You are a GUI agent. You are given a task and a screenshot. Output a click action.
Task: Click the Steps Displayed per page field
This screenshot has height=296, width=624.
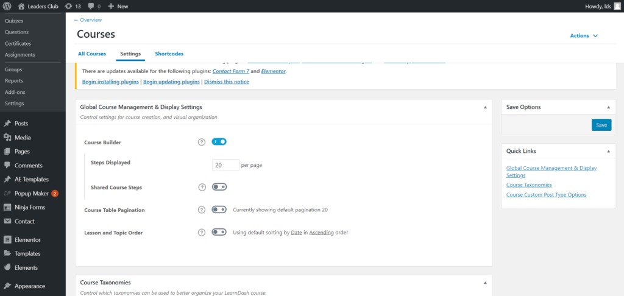click(225, 165)
